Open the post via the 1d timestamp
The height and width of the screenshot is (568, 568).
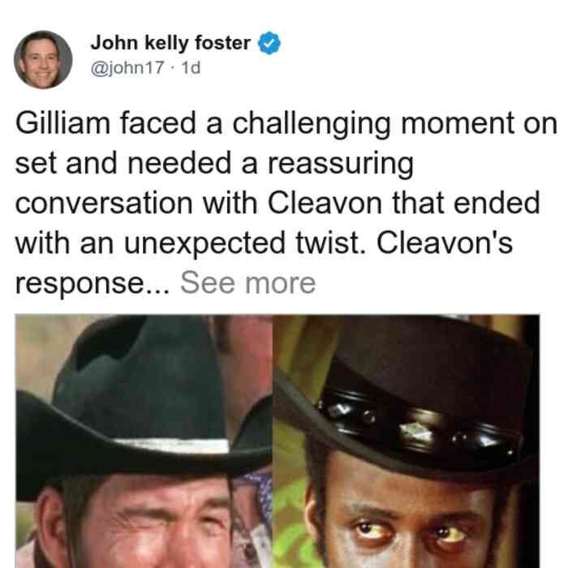[191, 68]
